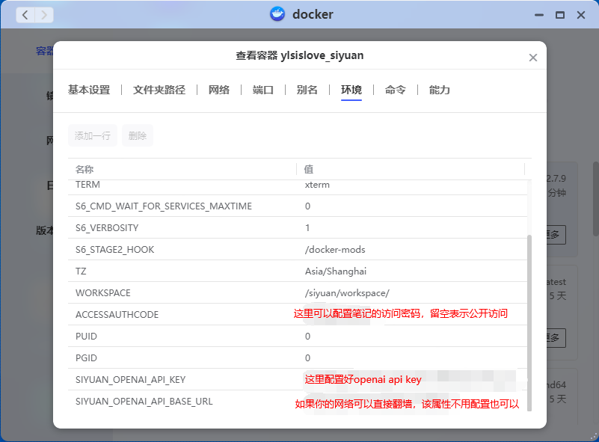Minimize the Docker window
The height and width of the screenshot is (442, 599).
pyautogui.click(x=538, y=15)
